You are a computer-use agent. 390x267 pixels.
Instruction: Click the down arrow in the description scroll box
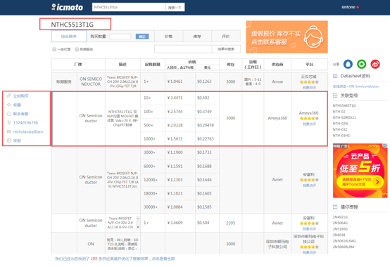[x=138, y=227]
